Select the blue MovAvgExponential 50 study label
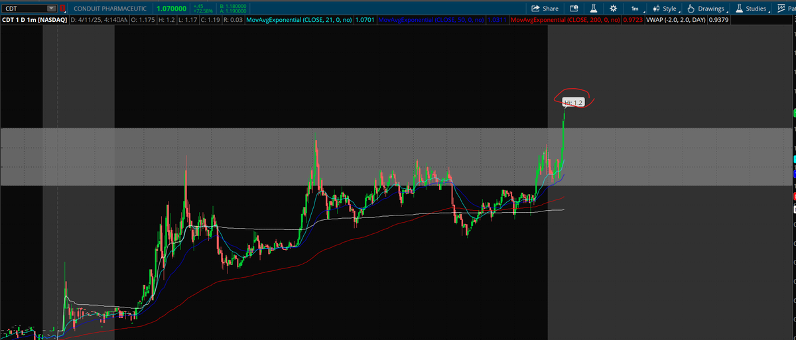Viewport: 796px width, 340px height. pos(431,21)
